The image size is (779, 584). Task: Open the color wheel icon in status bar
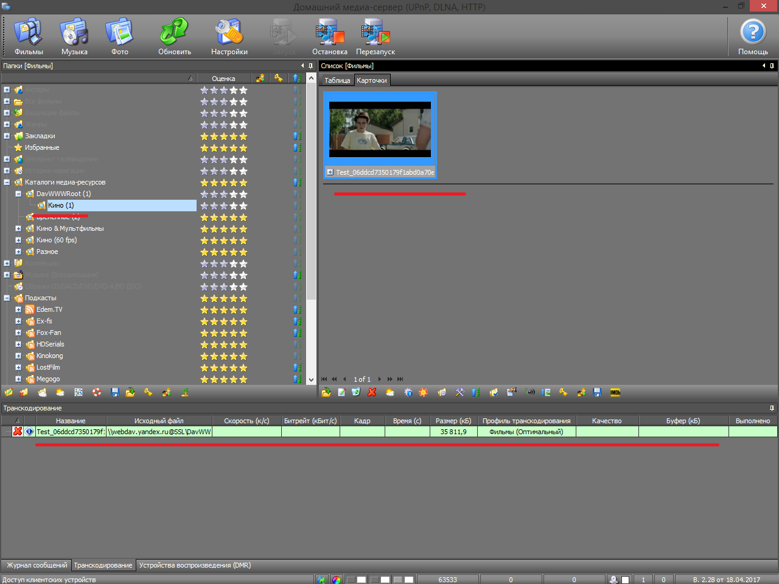point(337,580)
